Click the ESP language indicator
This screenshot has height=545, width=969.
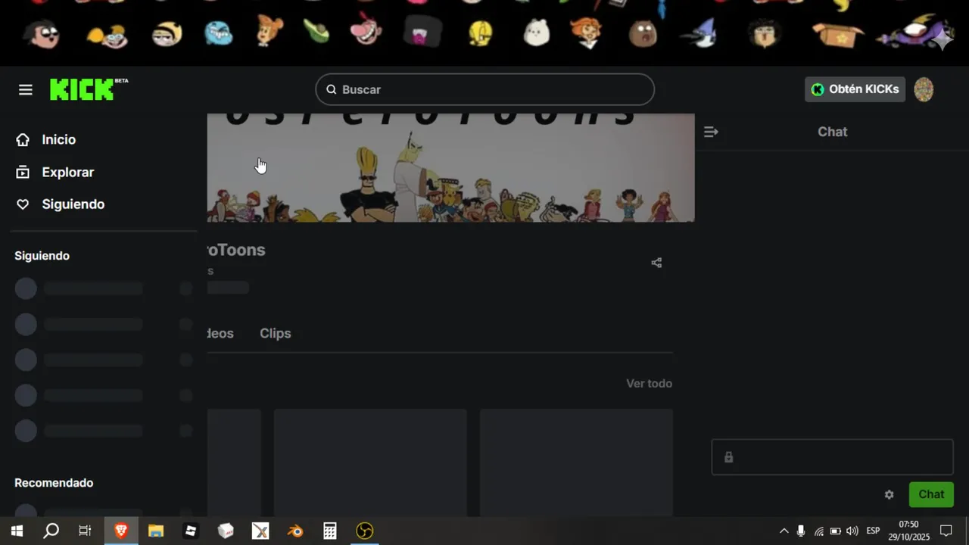873,531
